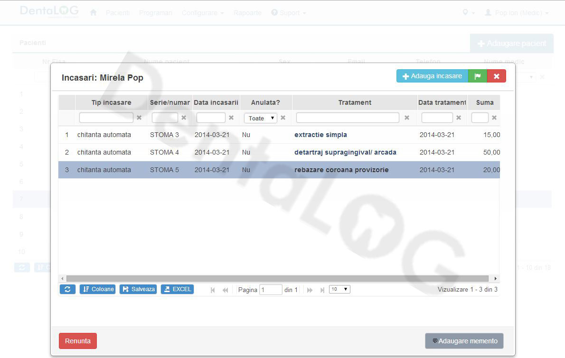The image size is (565, 358).
Task: Clear the Data incasarii filter
Action: (x=231, y=118)
